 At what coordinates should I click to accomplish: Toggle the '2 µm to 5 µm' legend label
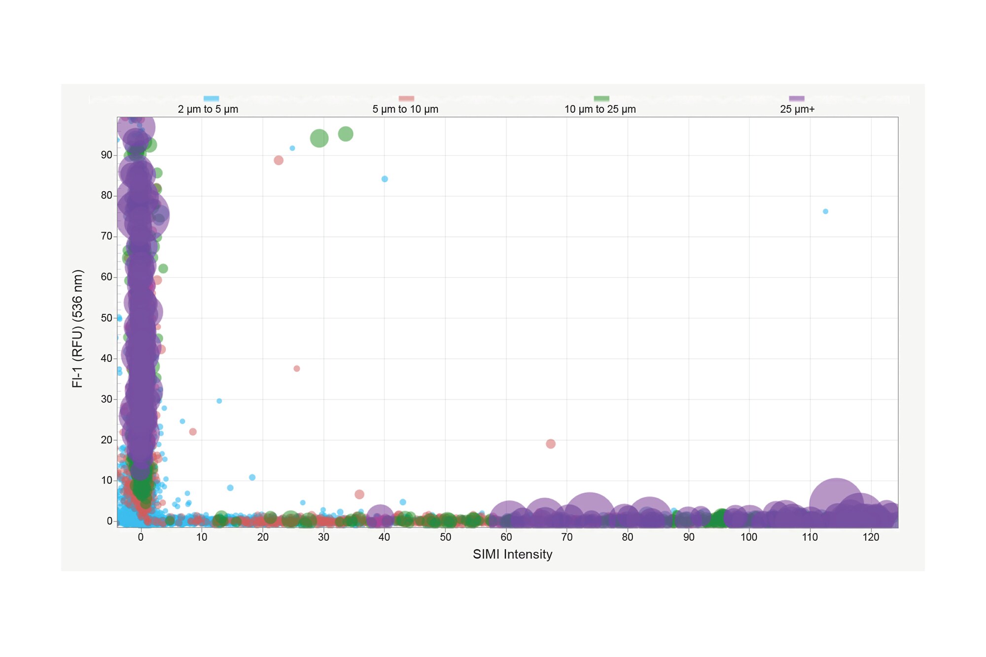208,109
